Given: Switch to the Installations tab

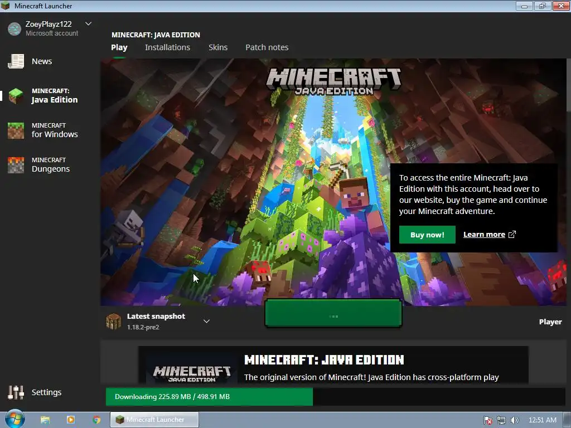Looking at the screenshot, I should tap(167, 47).
